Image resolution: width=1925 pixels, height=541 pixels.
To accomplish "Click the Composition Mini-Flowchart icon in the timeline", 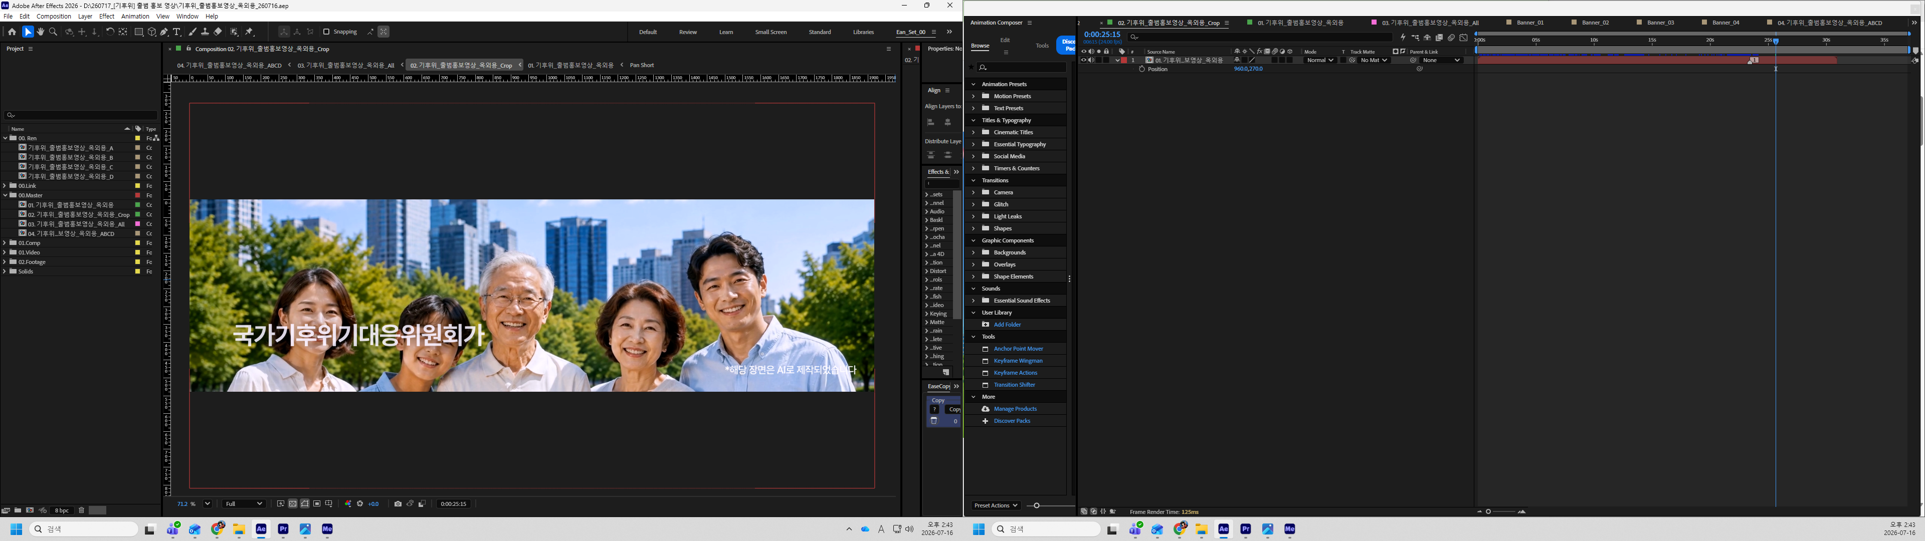I will pos(1415,38).
